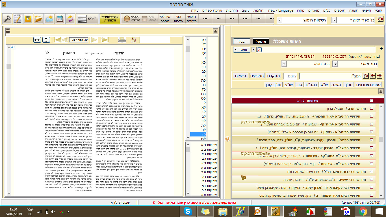Click the חפש ברשימה נוכחית link

[300, 57]
